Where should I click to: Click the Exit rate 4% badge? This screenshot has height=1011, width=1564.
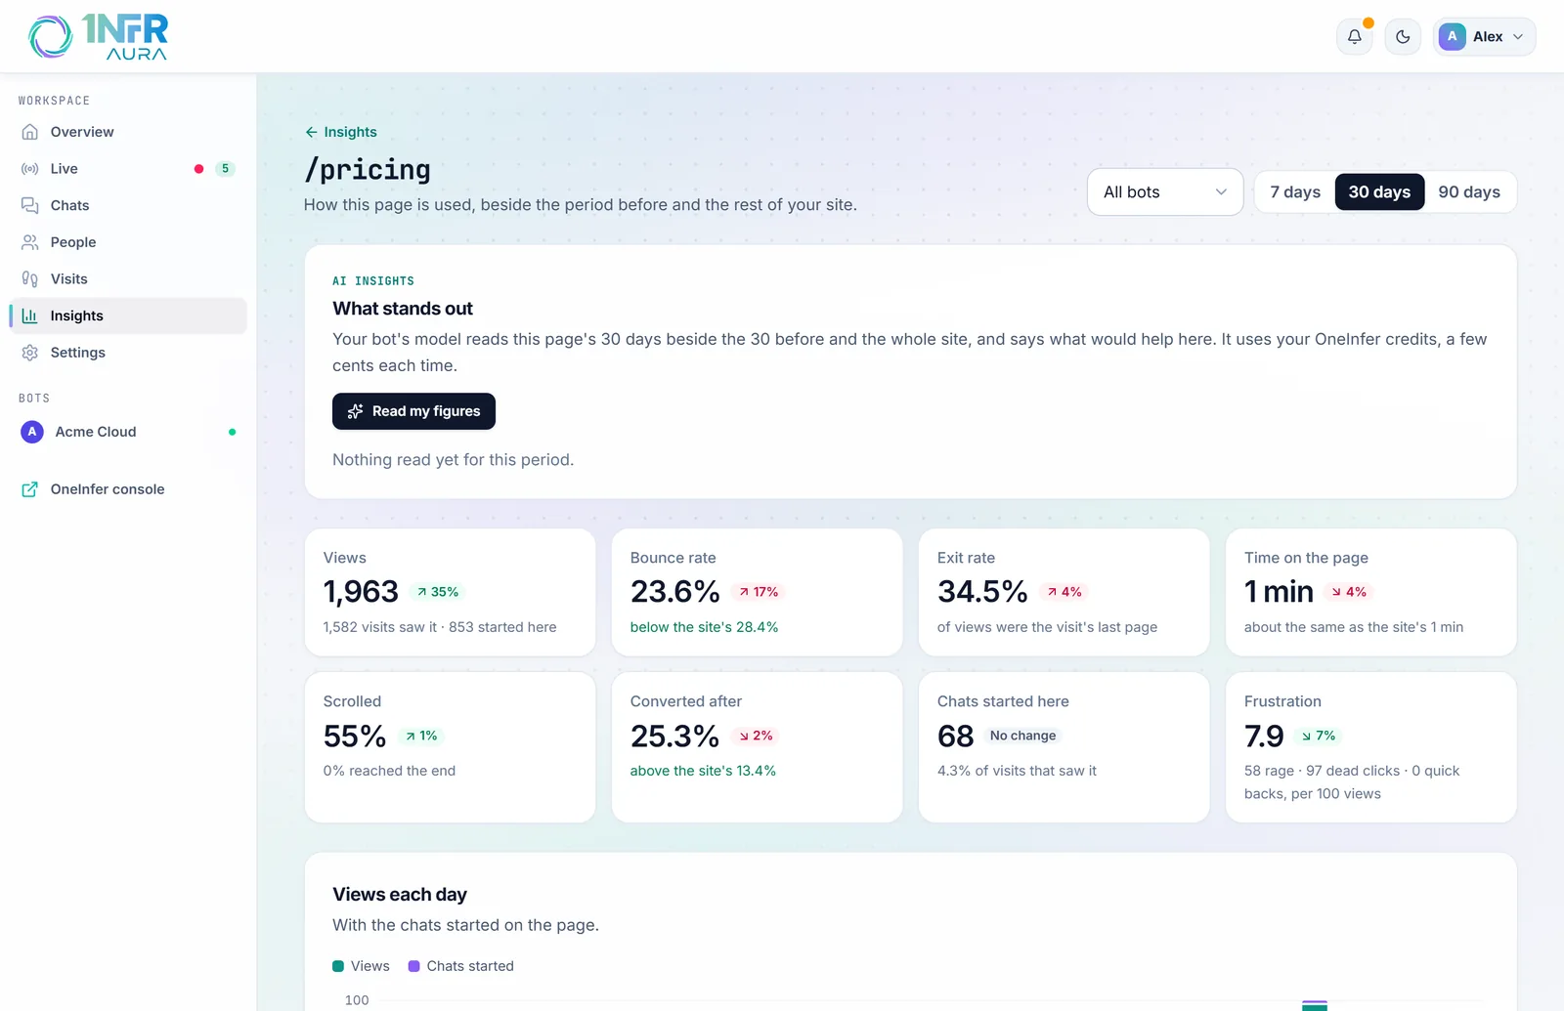1064,592
